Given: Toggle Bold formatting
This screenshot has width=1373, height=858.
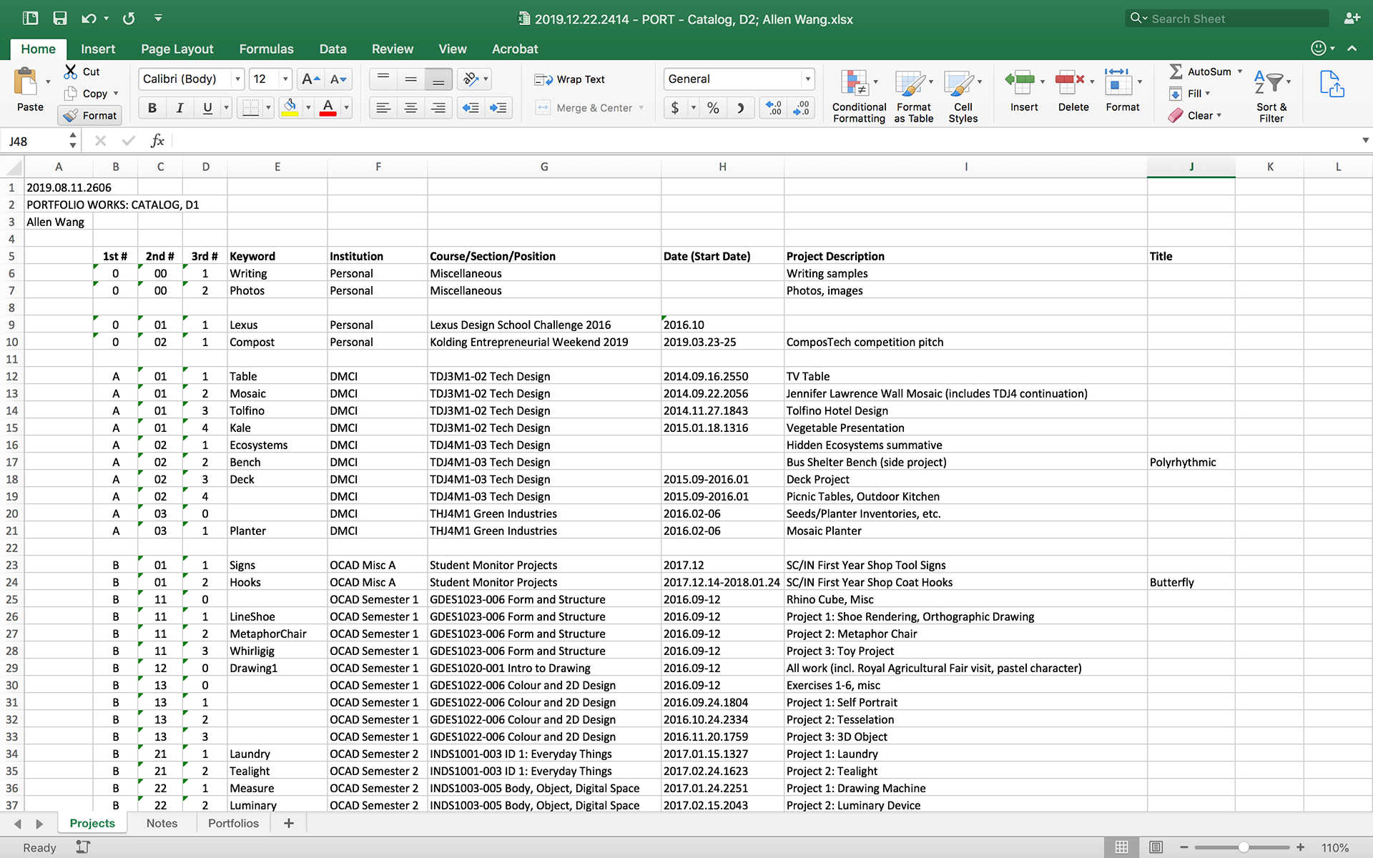Looking at the screenshot, I should pos(152,108).
